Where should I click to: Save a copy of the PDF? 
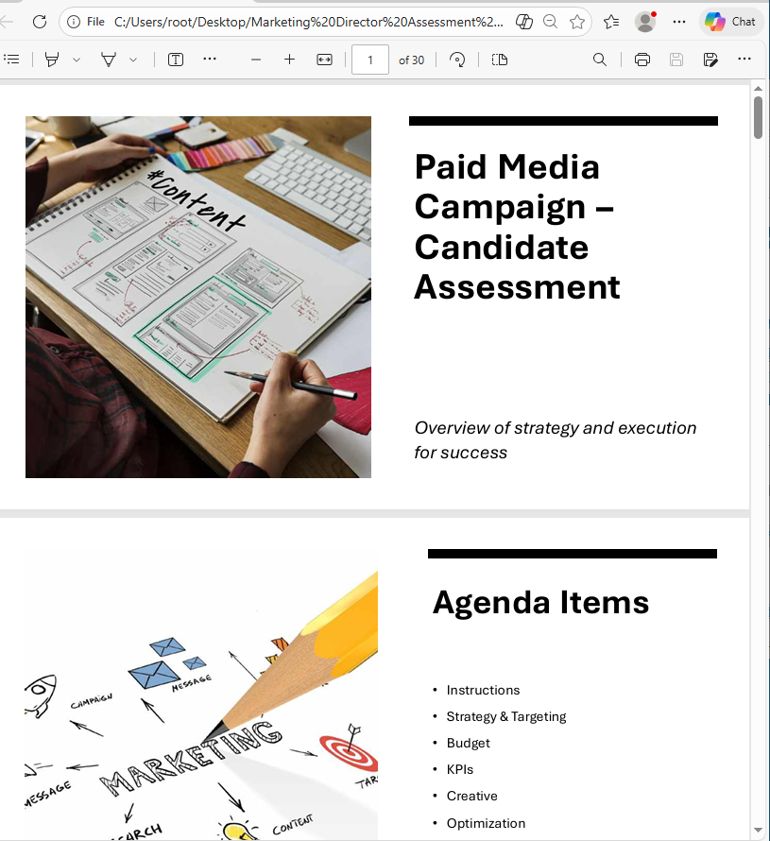point(676,59)
